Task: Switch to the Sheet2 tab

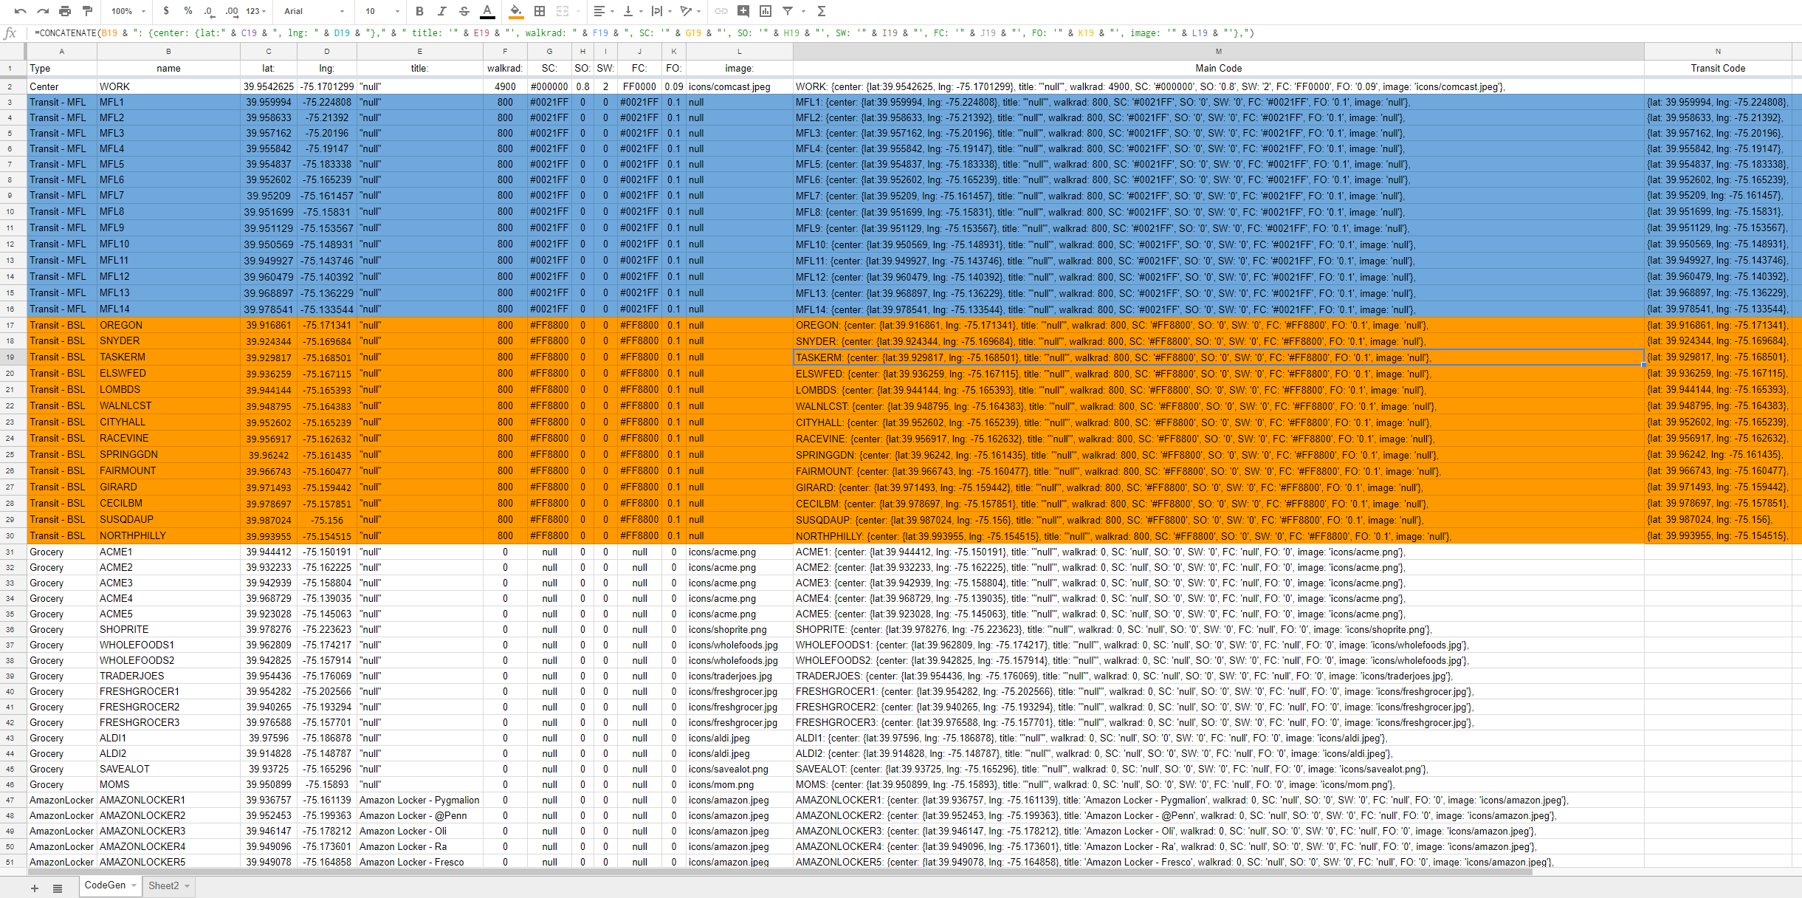Action: click(x=163, y=886)
